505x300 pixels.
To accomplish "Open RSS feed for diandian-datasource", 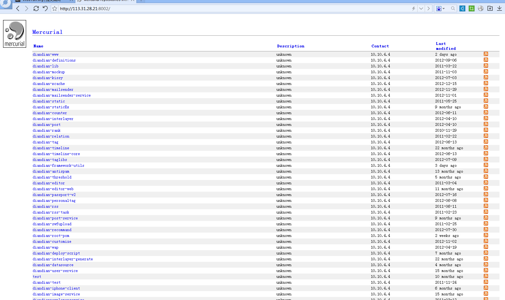I will [x=486, y=264].
